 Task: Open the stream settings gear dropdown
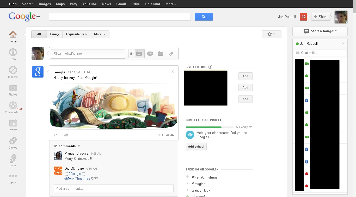271,34
